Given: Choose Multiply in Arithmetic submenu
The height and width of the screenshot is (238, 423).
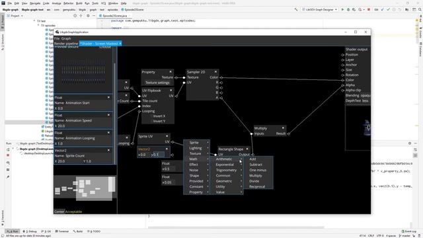Looking at the screenshot, I should (258, 175).
